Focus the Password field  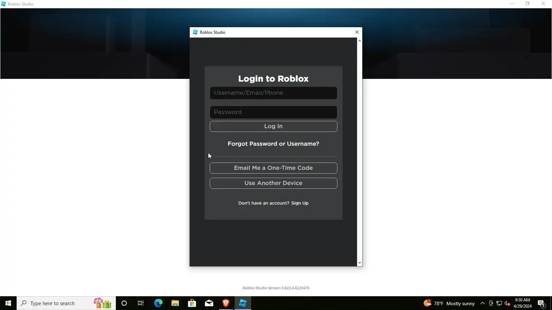point(273,112)
